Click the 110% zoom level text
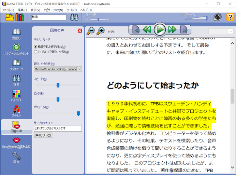This screenshot has height=175, width=236. point(111,32)
